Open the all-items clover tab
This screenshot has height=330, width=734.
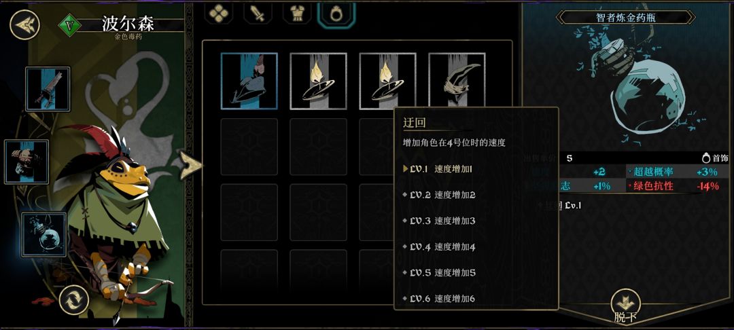click(219, 13)
